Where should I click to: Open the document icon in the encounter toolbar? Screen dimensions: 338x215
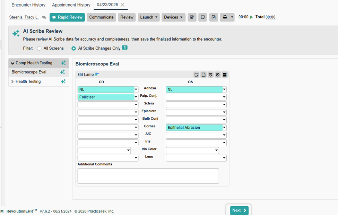pos(214,17)
